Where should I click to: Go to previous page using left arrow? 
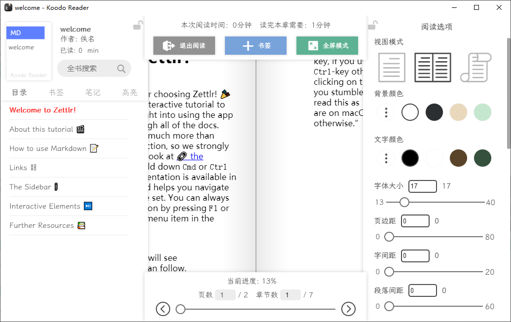[x=163, y=309]
